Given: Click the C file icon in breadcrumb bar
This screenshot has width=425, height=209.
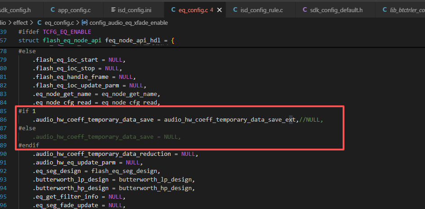Looking at the screenshot, I should pos(39,23).
